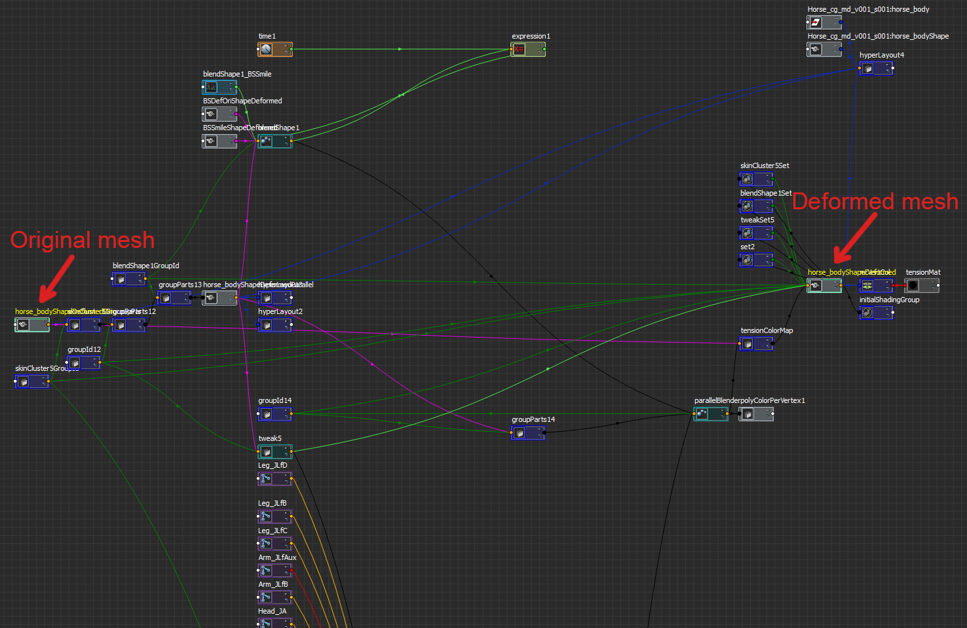Screen dimensions: 967x628
Task: Click the tensionColorMap node icon
Action: 748,343
